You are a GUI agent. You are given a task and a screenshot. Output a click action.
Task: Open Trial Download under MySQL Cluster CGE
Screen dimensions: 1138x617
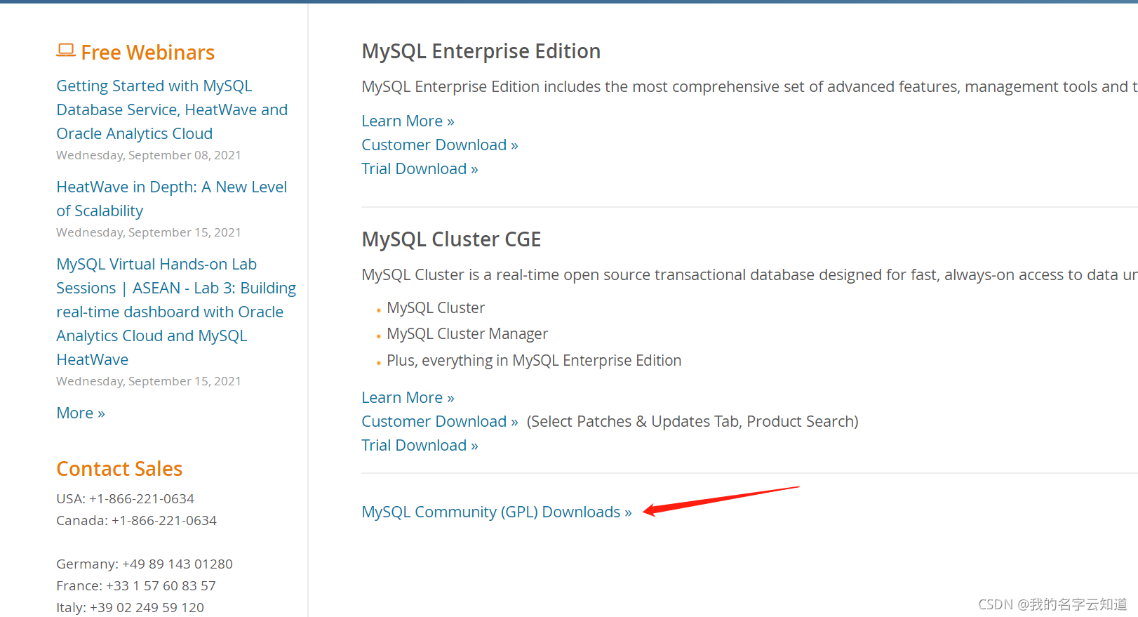tap(420, 445)
